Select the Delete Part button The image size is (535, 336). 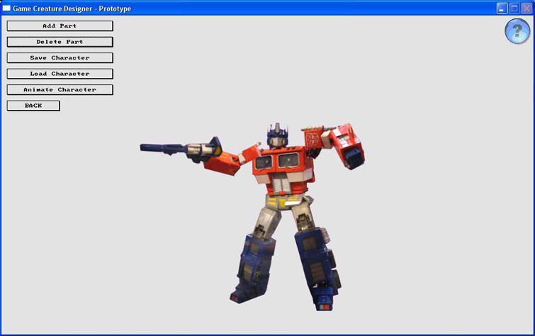[x=60, y=42]
